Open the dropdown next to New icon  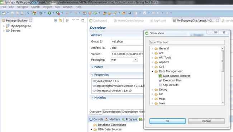[8, 13]
